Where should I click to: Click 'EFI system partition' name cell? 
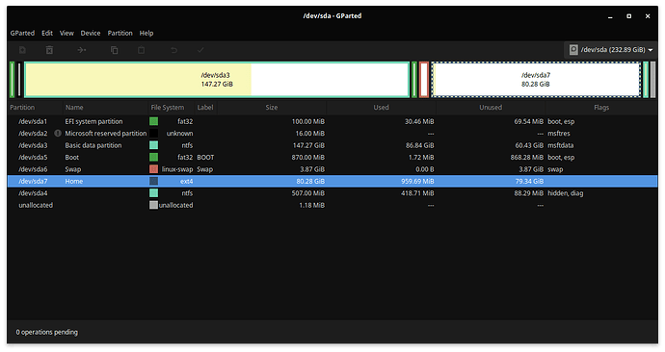pyautogui.click(x=93, y=121)
